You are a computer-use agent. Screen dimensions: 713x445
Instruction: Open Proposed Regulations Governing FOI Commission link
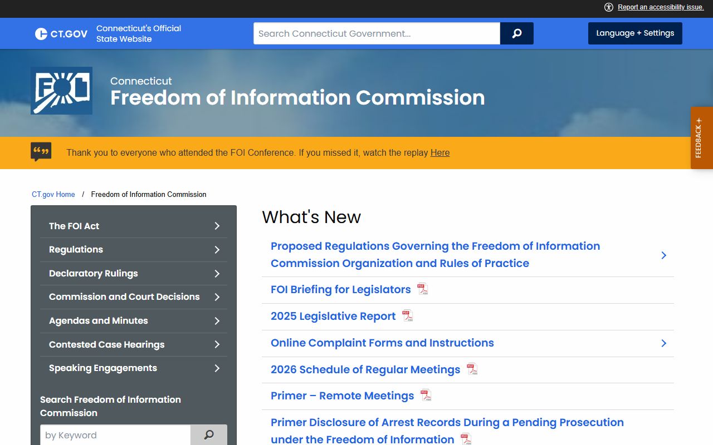click(435, 255)
